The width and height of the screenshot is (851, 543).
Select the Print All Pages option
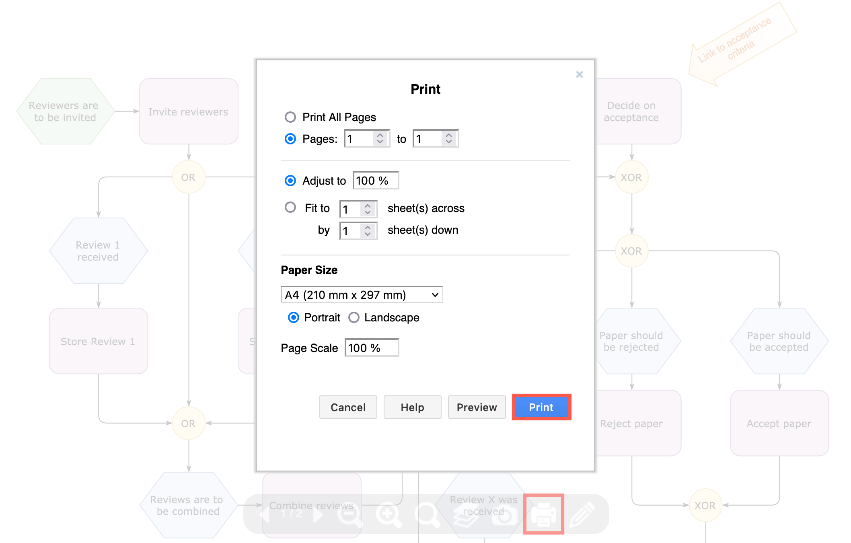(290, 117)
